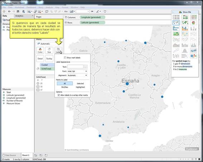The height and width of the screenshot is (162, 203).
Task: Select the Sheet 1 tab
Action: 26,155
